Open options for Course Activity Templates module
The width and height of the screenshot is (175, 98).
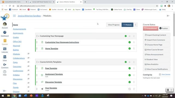point(134,62)
